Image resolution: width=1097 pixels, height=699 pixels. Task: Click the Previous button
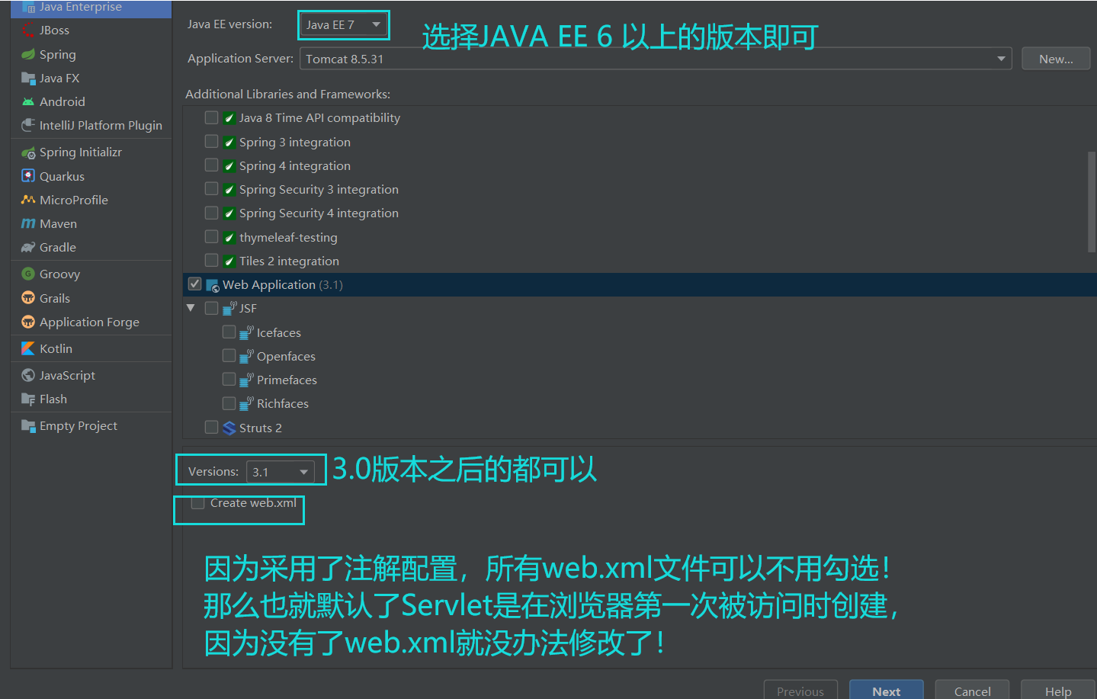pyautogui.click(x=800, y=691)
